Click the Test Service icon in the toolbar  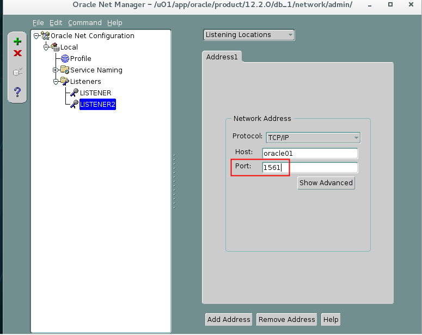tap(17, 72)
